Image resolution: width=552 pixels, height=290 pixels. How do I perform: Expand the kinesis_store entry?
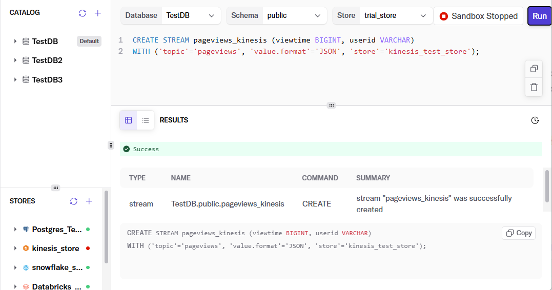coord(15,248)
